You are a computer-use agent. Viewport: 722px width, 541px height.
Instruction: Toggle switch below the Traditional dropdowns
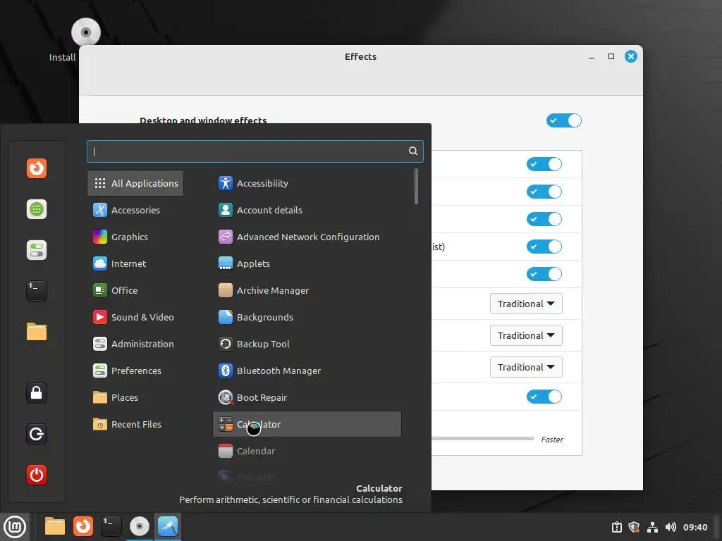pyautogui.click(x=544, y=397)
